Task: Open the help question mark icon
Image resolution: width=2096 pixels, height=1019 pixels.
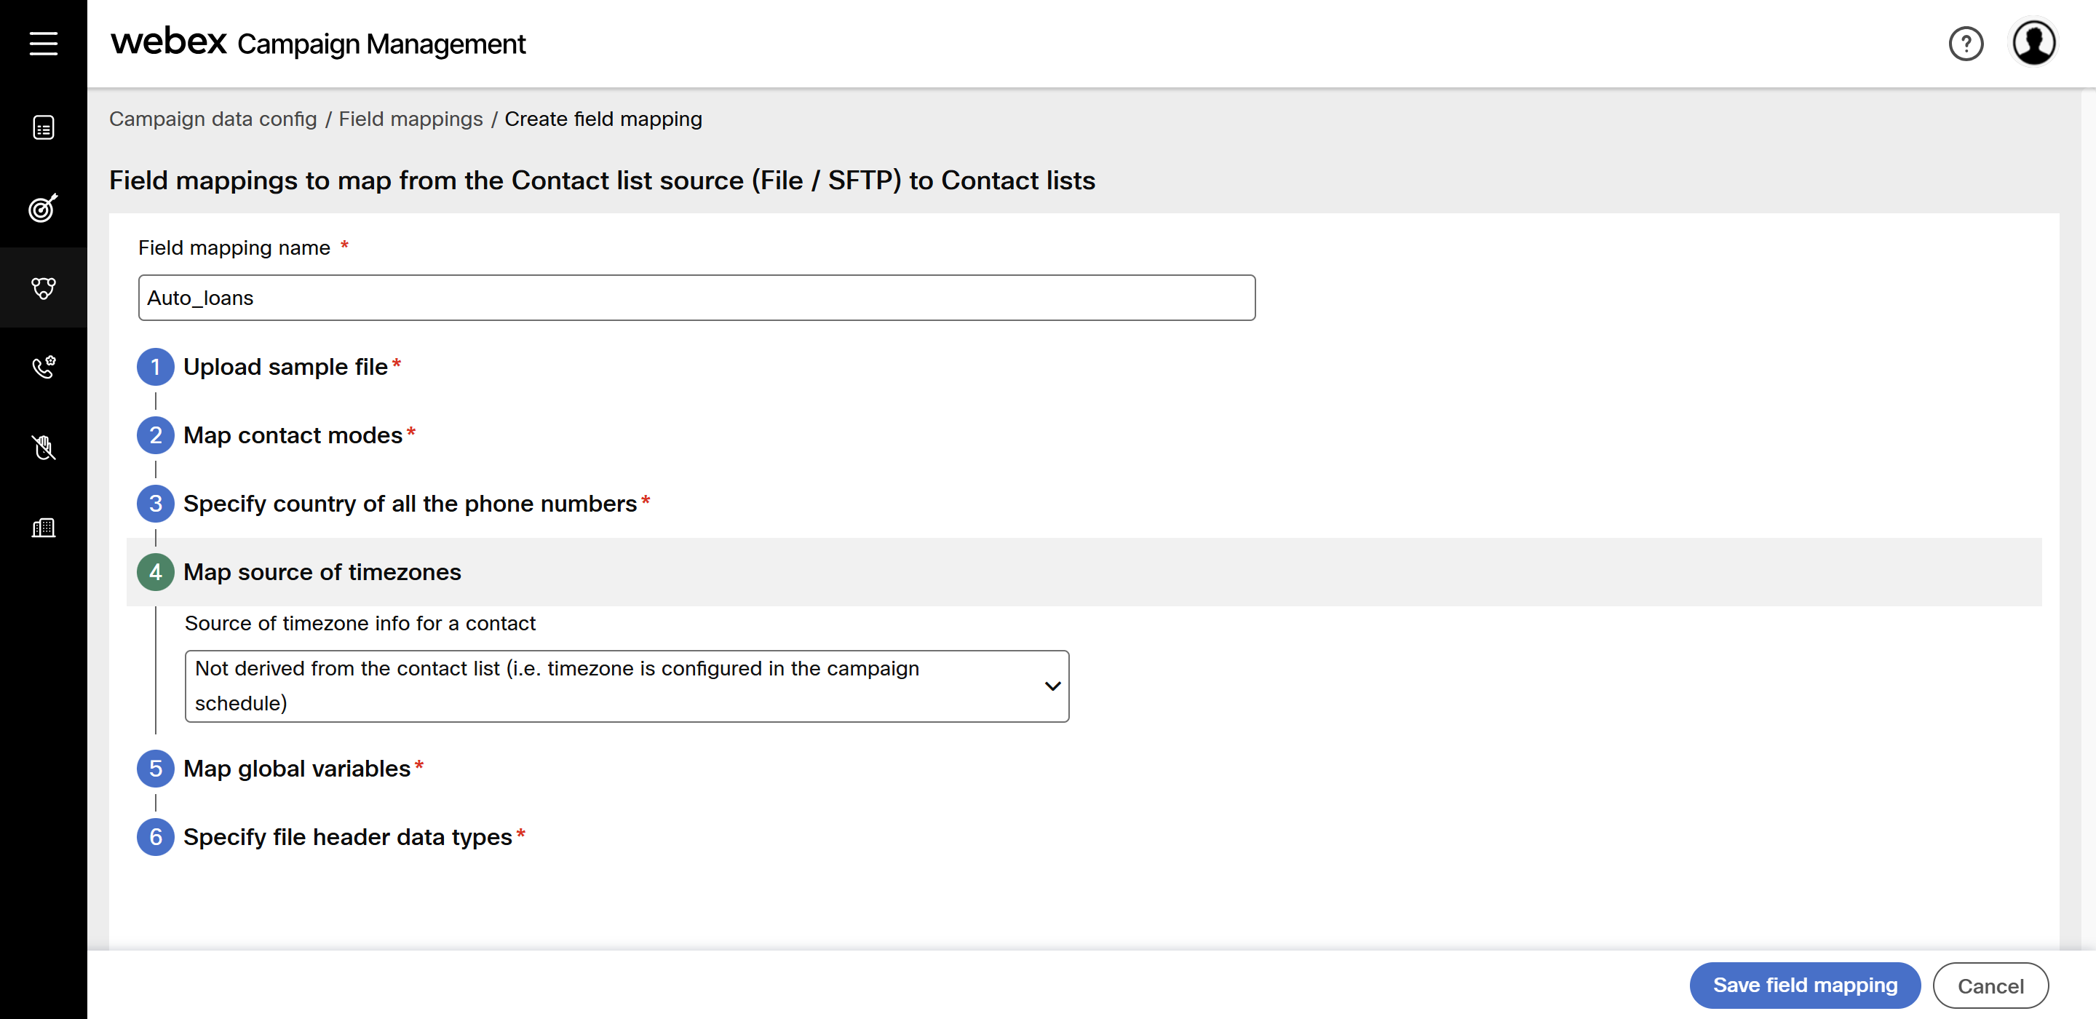Action: (1965, 44)
